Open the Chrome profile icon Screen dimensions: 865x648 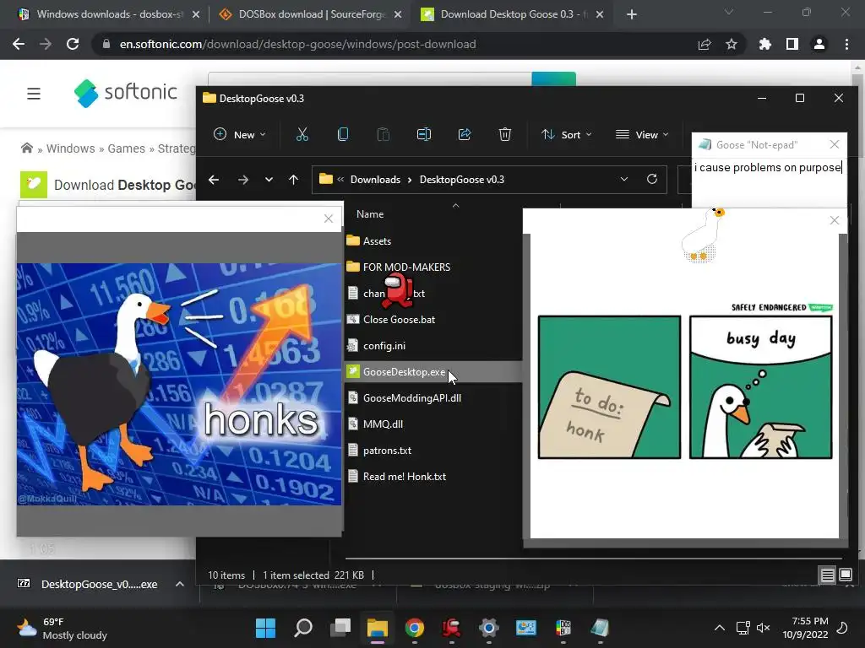819,44
